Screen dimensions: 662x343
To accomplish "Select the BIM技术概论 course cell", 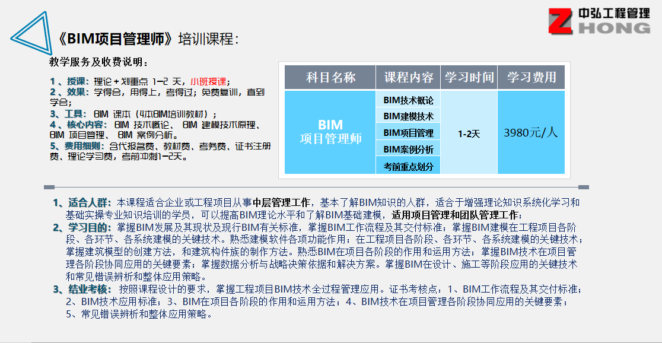I will [408, 100].
